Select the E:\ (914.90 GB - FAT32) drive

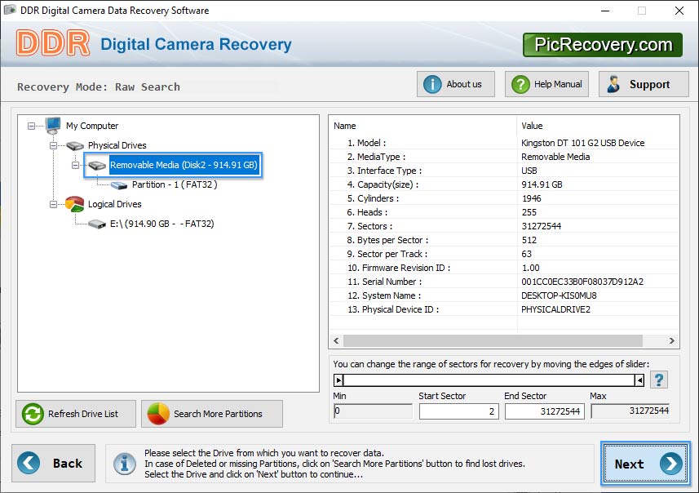click(x=162, y=224)
